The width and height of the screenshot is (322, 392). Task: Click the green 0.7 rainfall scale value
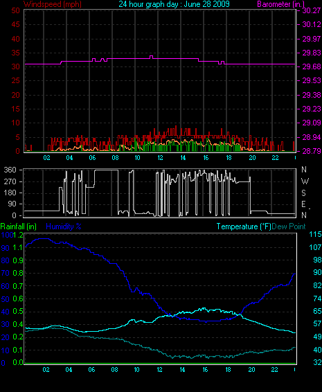[18, 286]
